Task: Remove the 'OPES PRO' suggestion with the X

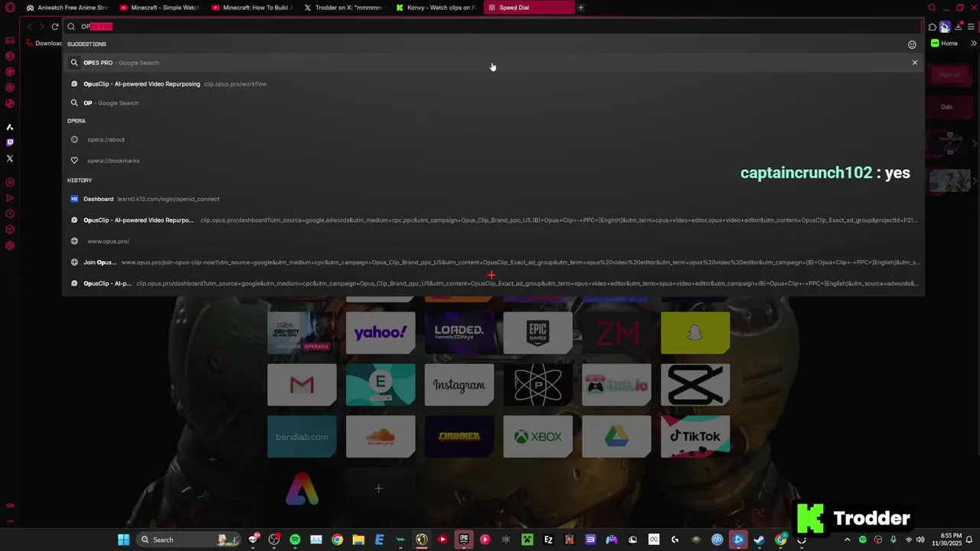Action: [x=914, y=63]
